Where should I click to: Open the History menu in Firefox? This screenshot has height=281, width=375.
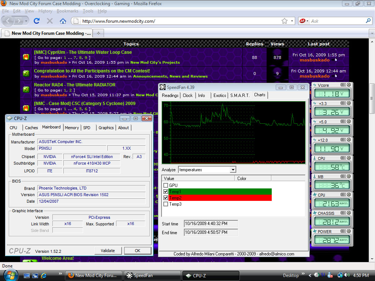tap(45, 11)
